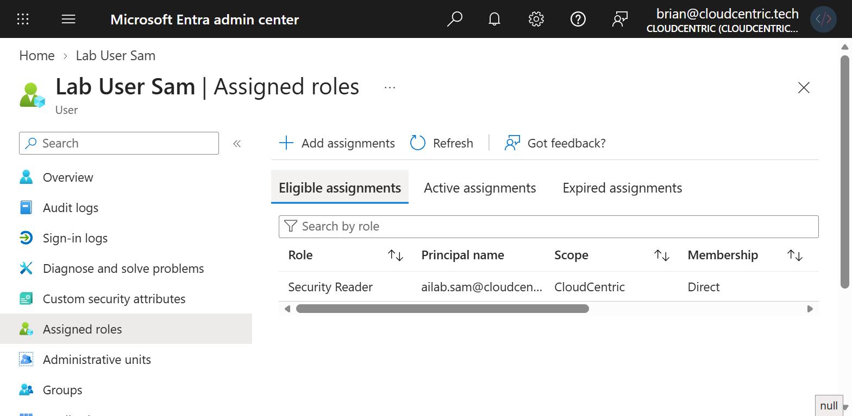Screen dimensions: 852x416
Task: Refresh the assigned roles list
Action: coord(441,143)
